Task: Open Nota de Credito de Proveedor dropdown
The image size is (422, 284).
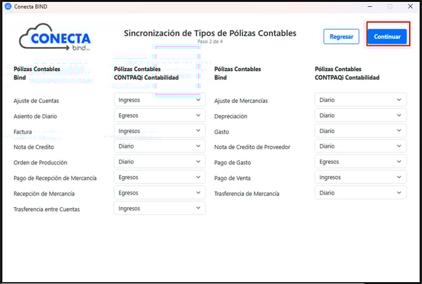Action: (361, 146)
